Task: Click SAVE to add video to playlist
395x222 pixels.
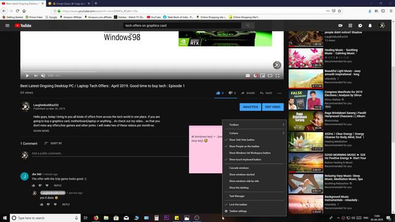Action: click(x=266, y=93)
